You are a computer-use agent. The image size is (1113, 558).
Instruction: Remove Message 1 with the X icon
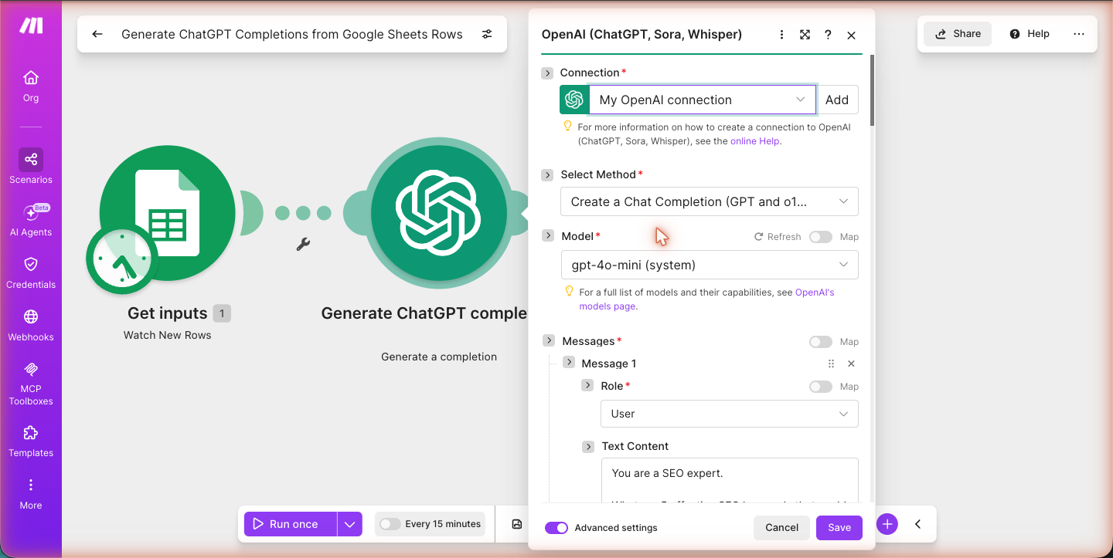pos(851,364)
